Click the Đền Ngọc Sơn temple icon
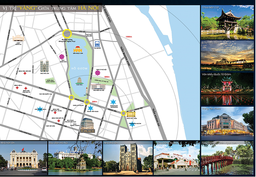The height and width of the screenshot is (177, 256). pos(78,49)
